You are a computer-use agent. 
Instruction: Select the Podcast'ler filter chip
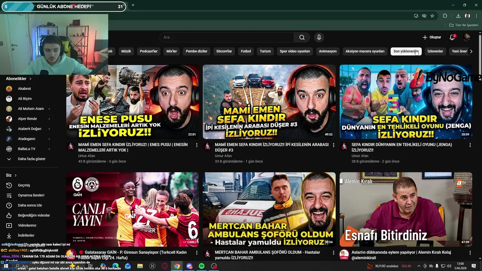[149, 51]
